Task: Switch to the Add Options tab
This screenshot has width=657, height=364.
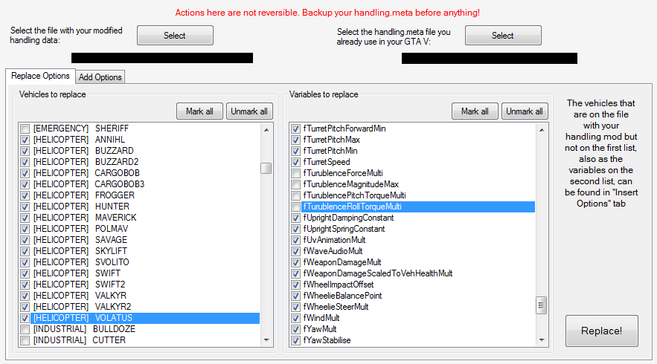Action: [x=100, y=77]
